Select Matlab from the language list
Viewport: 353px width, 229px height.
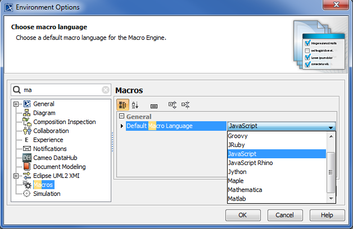(x=277, y=199)
